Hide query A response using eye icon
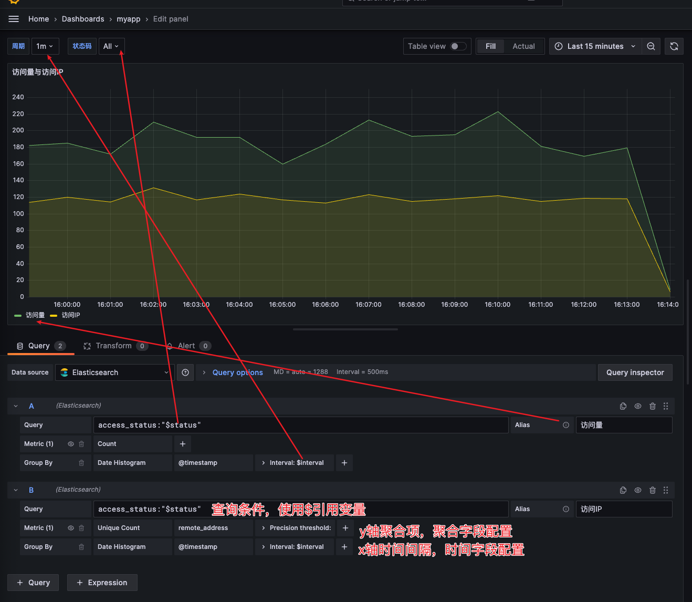Screen dimensions: 692x602 pos(638,406)
